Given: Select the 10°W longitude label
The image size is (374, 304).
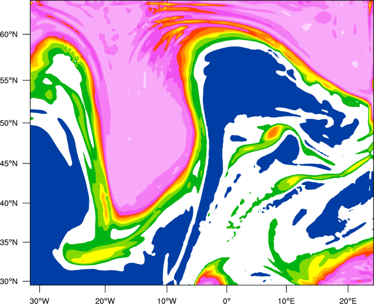Looking at the screenshot, I should [167, 301].
